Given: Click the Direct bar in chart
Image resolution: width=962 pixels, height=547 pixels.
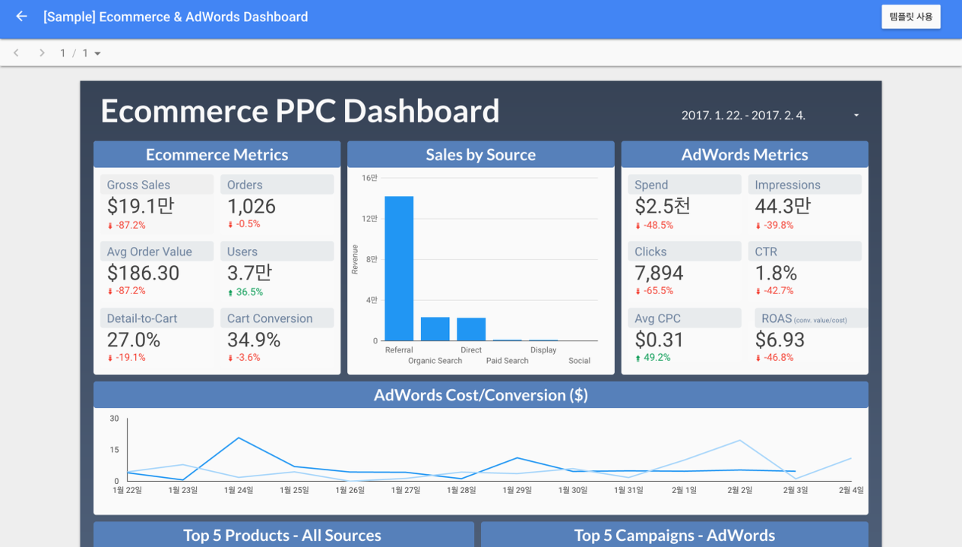Looking at the screenshot, I should (x=471, y=329).
